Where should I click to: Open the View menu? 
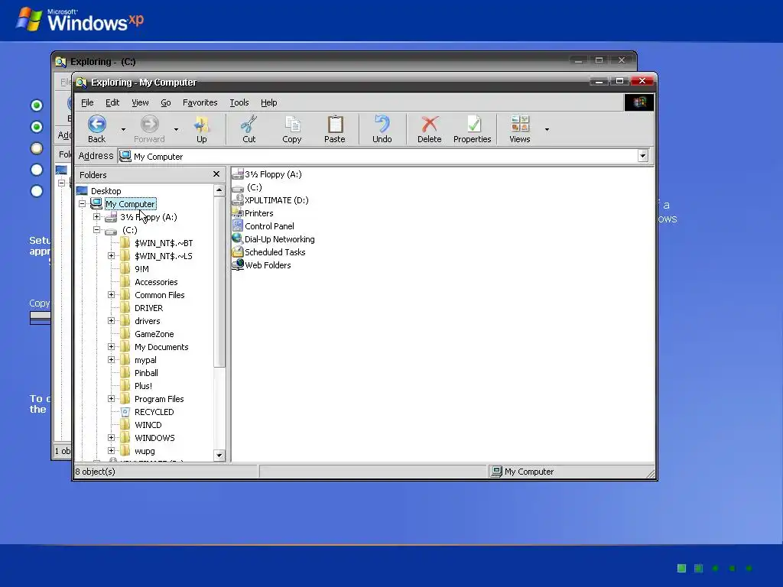(x=141, y=102)
